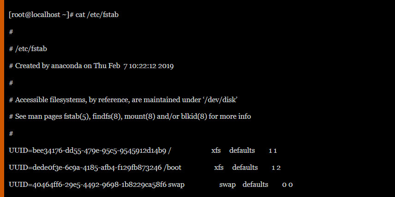Click 'xfs' on the /boot line

[x=219, y=168]
